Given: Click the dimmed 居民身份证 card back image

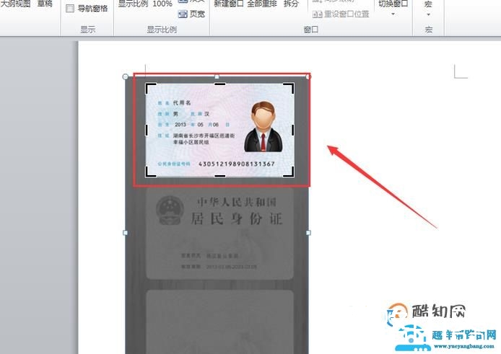Looking at the screenshot, I should (220, 234).
